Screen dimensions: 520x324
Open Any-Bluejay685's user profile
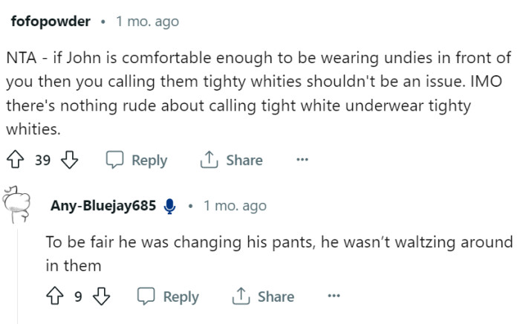[x=103, y=206]
